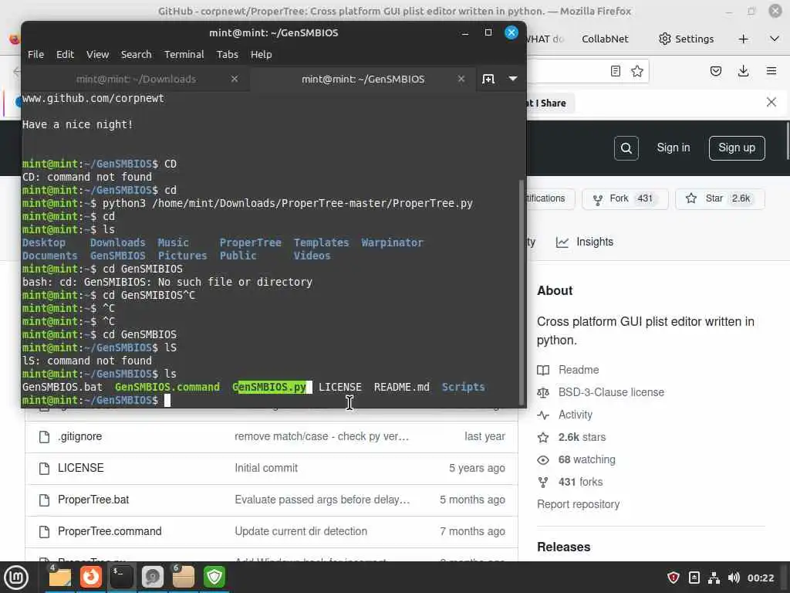The width and height of the screenshot is (790, 593).
Task: Fork the ProperTree repository
Action: pyautogui.click(x=625, y=198)
